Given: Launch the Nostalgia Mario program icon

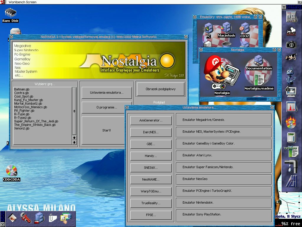Looking at the screenshot, I should tap(222, 75).
